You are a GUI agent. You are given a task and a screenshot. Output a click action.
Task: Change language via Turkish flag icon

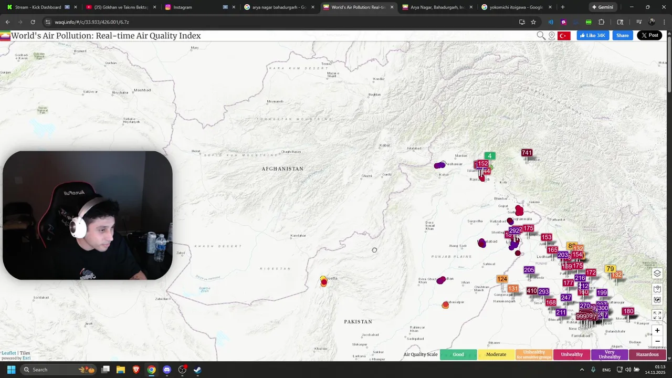tap(564, 36)
